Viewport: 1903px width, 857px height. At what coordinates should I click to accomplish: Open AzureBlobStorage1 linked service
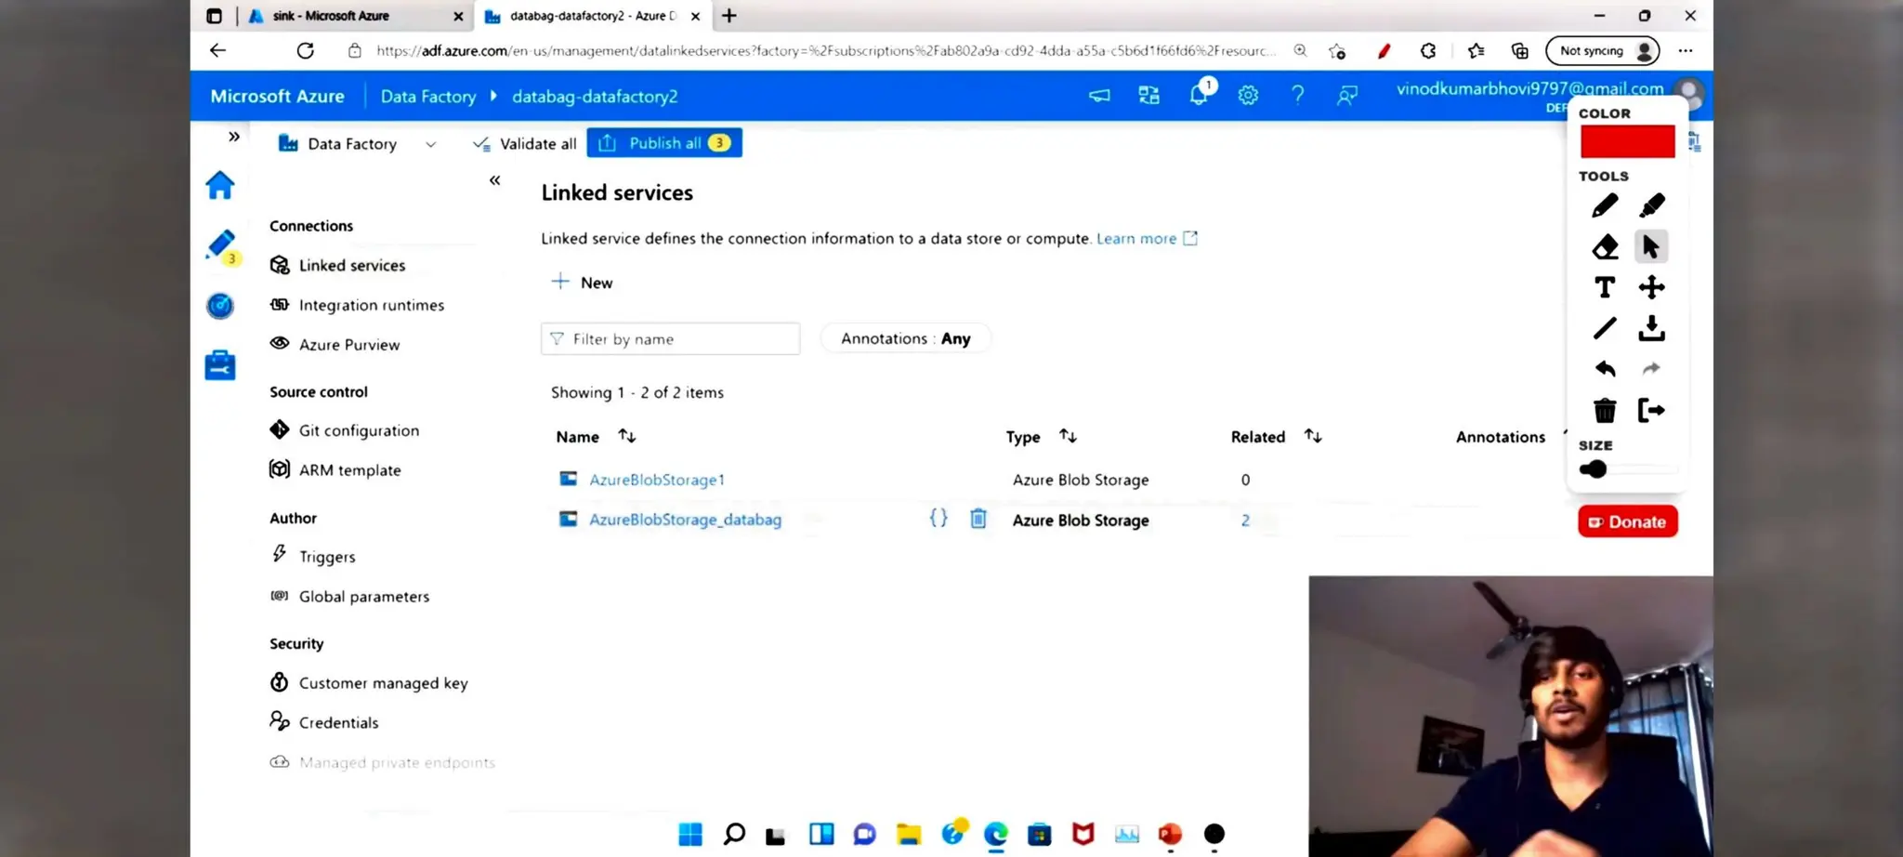[657, 480]
